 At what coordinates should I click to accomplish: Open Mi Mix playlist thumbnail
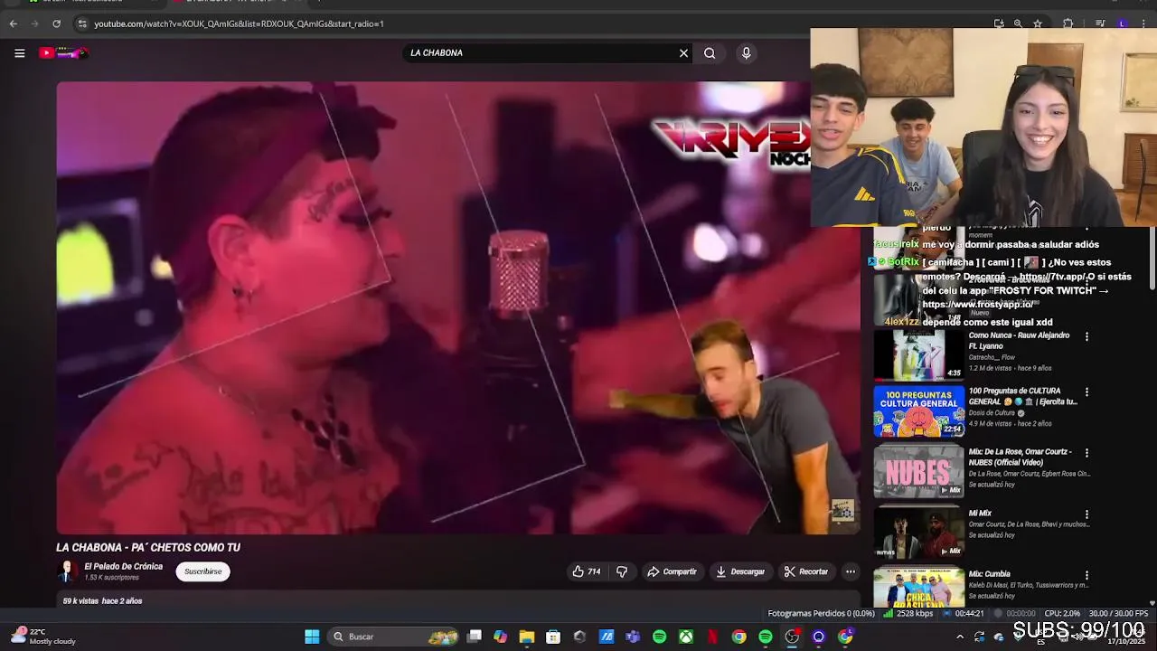(x=918, y=532)
